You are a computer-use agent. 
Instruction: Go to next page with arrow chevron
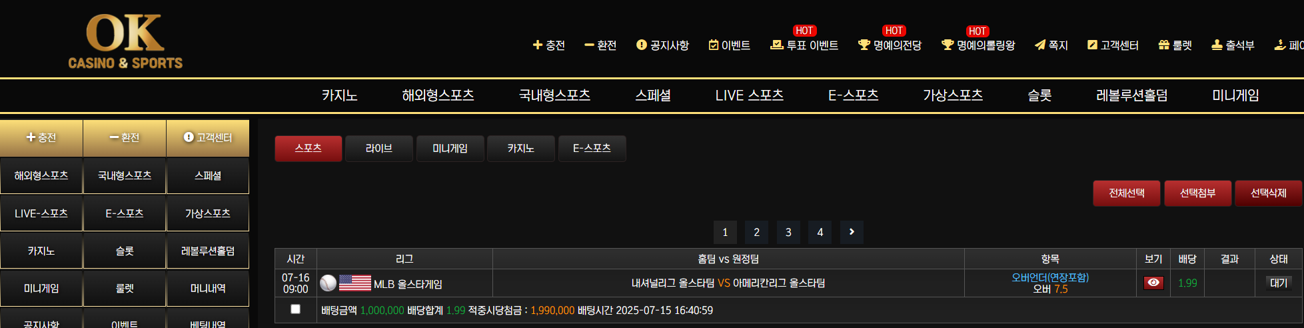852,232
